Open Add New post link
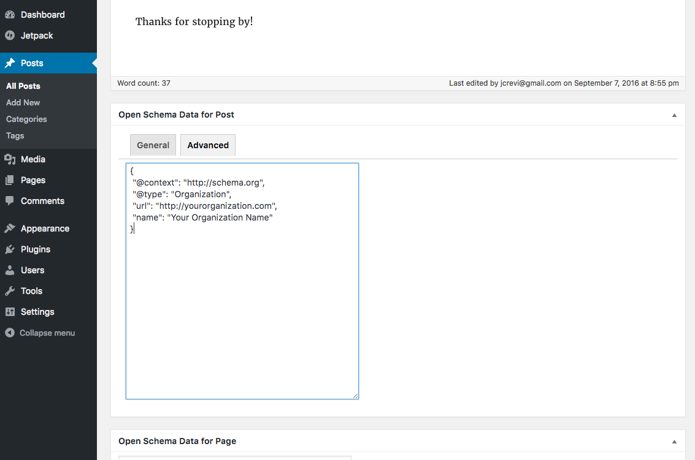 click(23, 102)
